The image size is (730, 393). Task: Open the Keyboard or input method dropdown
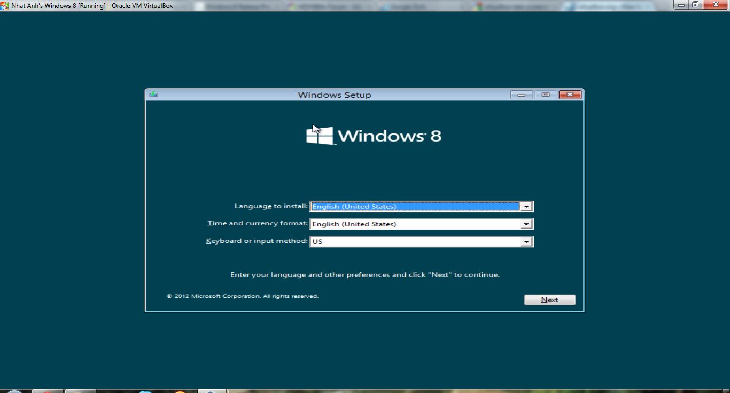click(x=422, y=241)
